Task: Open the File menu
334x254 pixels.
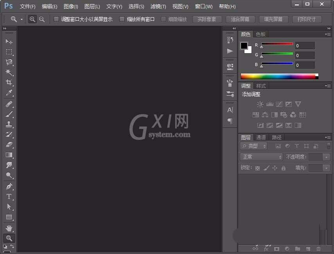Action: (27, 7)
